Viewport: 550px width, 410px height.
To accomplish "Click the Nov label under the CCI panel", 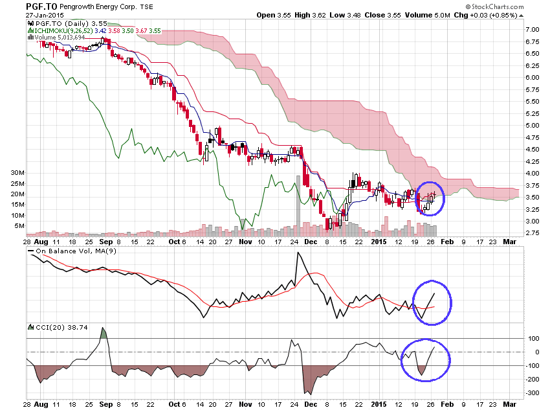I will pyautogui.click(x=245, y=404).
